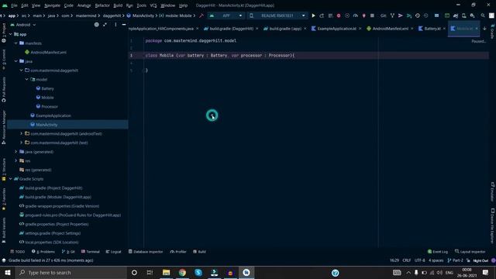This screenshot has height=279, width=496.
Task: Collapse the model package arrow
Action: [x=26, y=79]
